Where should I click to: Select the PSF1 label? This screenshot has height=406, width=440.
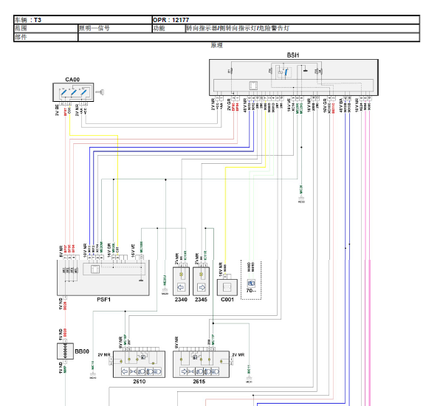(104, 300)
